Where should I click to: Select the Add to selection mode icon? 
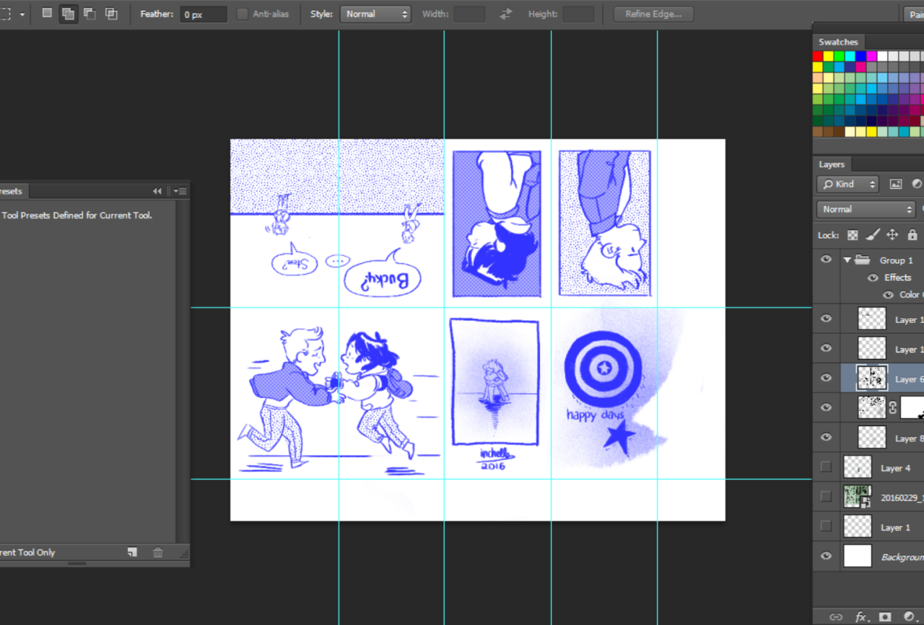tap(69, 14)
